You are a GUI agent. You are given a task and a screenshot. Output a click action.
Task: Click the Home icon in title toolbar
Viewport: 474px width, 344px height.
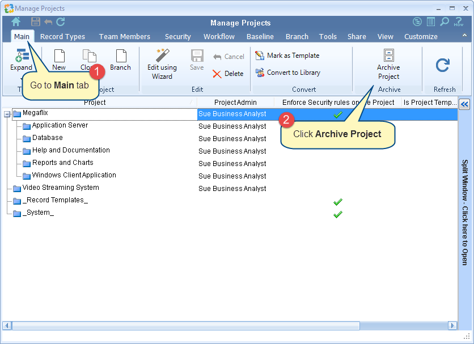16,22
